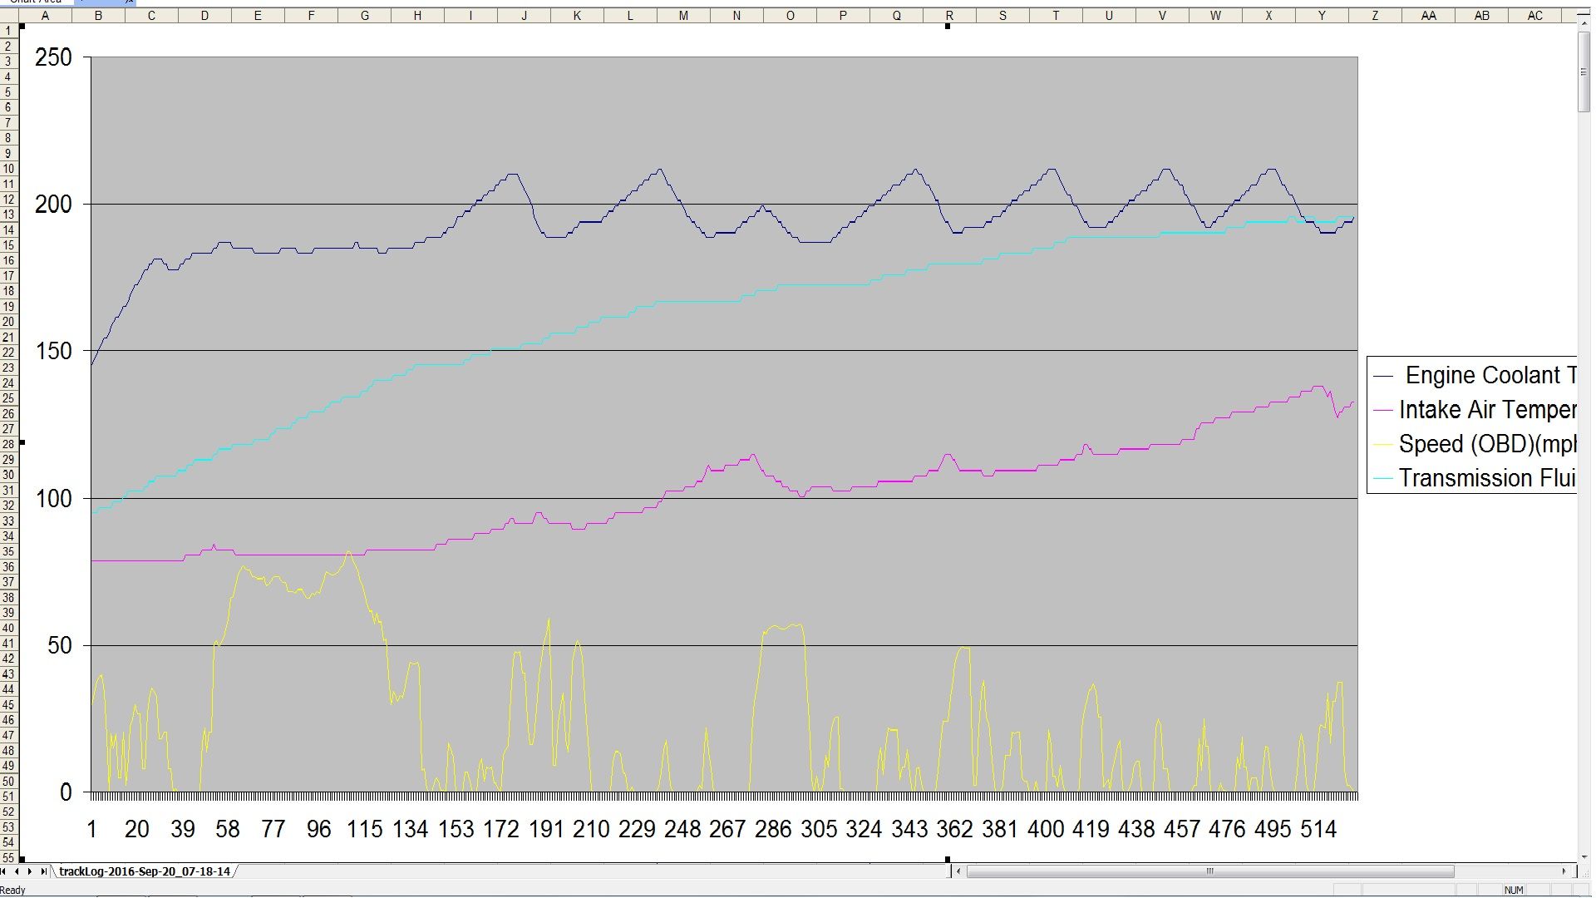The image size is (1596, 898).
Task: Select column AA header
Action: coord(1428,15)
